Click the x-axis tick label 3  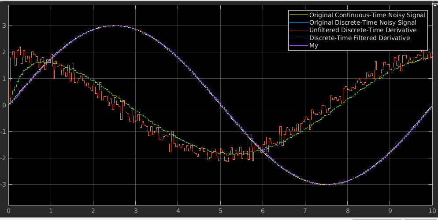[x=136, y=211]
